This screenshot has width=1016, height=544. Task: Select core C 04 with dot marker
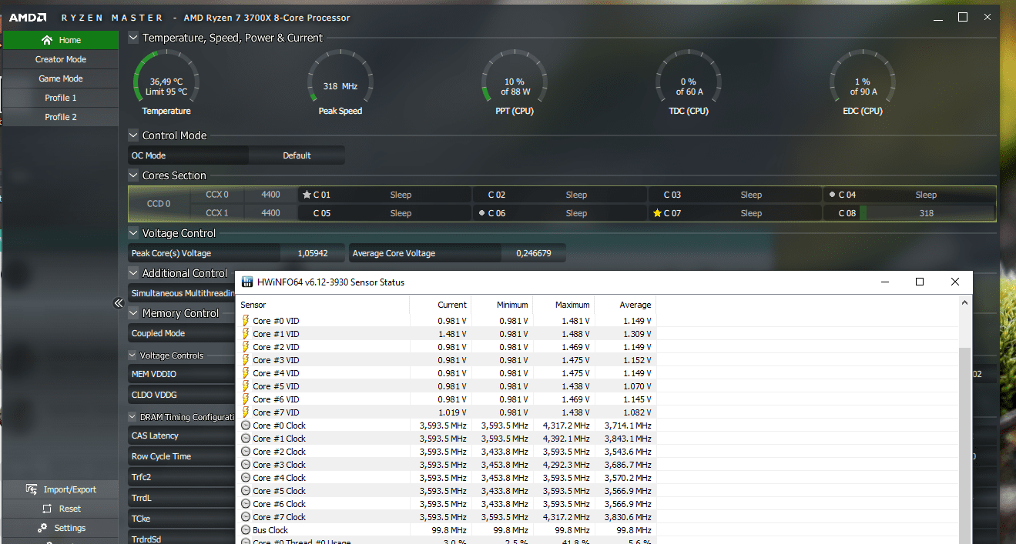(x=909, y=195)
